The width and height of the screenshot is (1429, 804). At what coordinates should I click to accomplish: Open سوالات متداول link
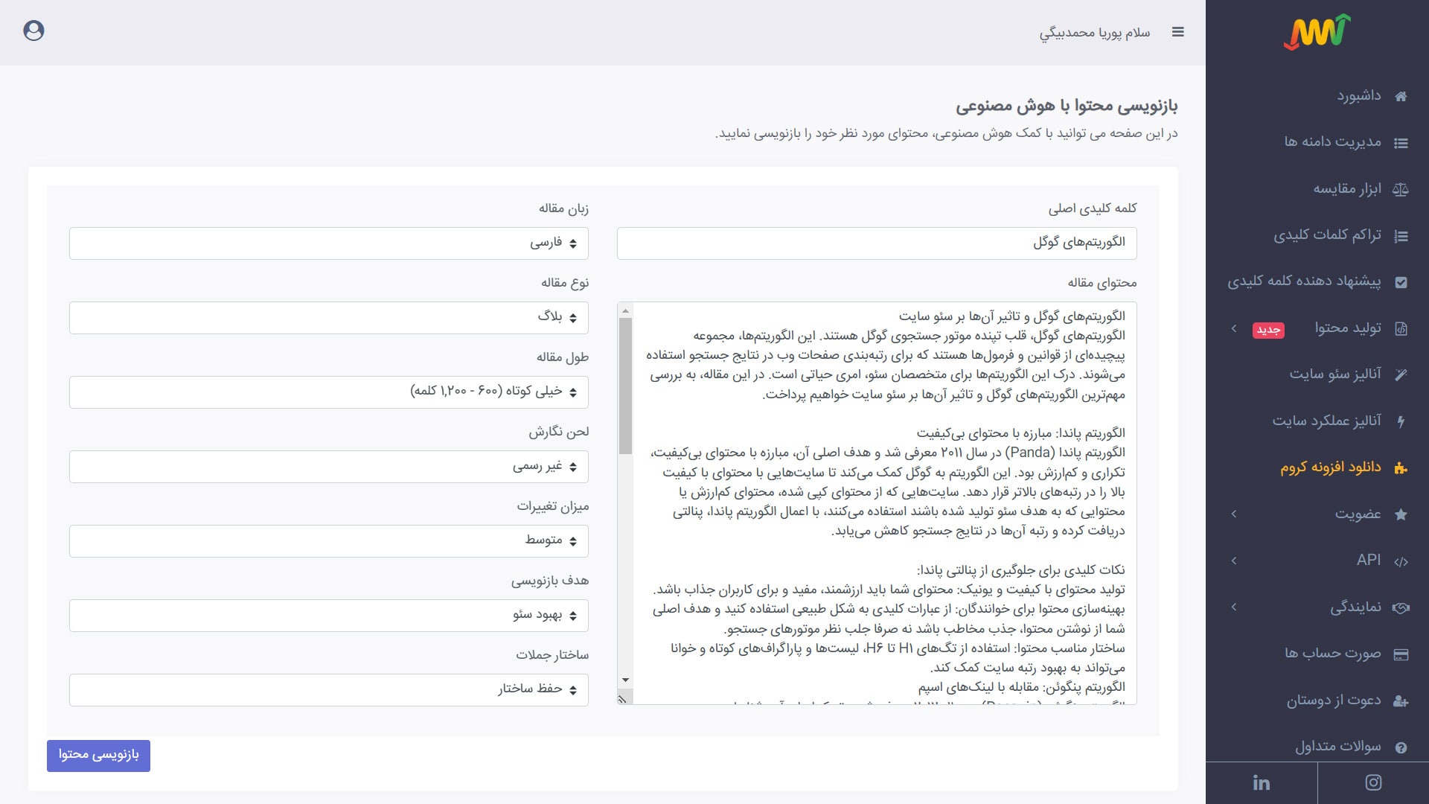1338,747
